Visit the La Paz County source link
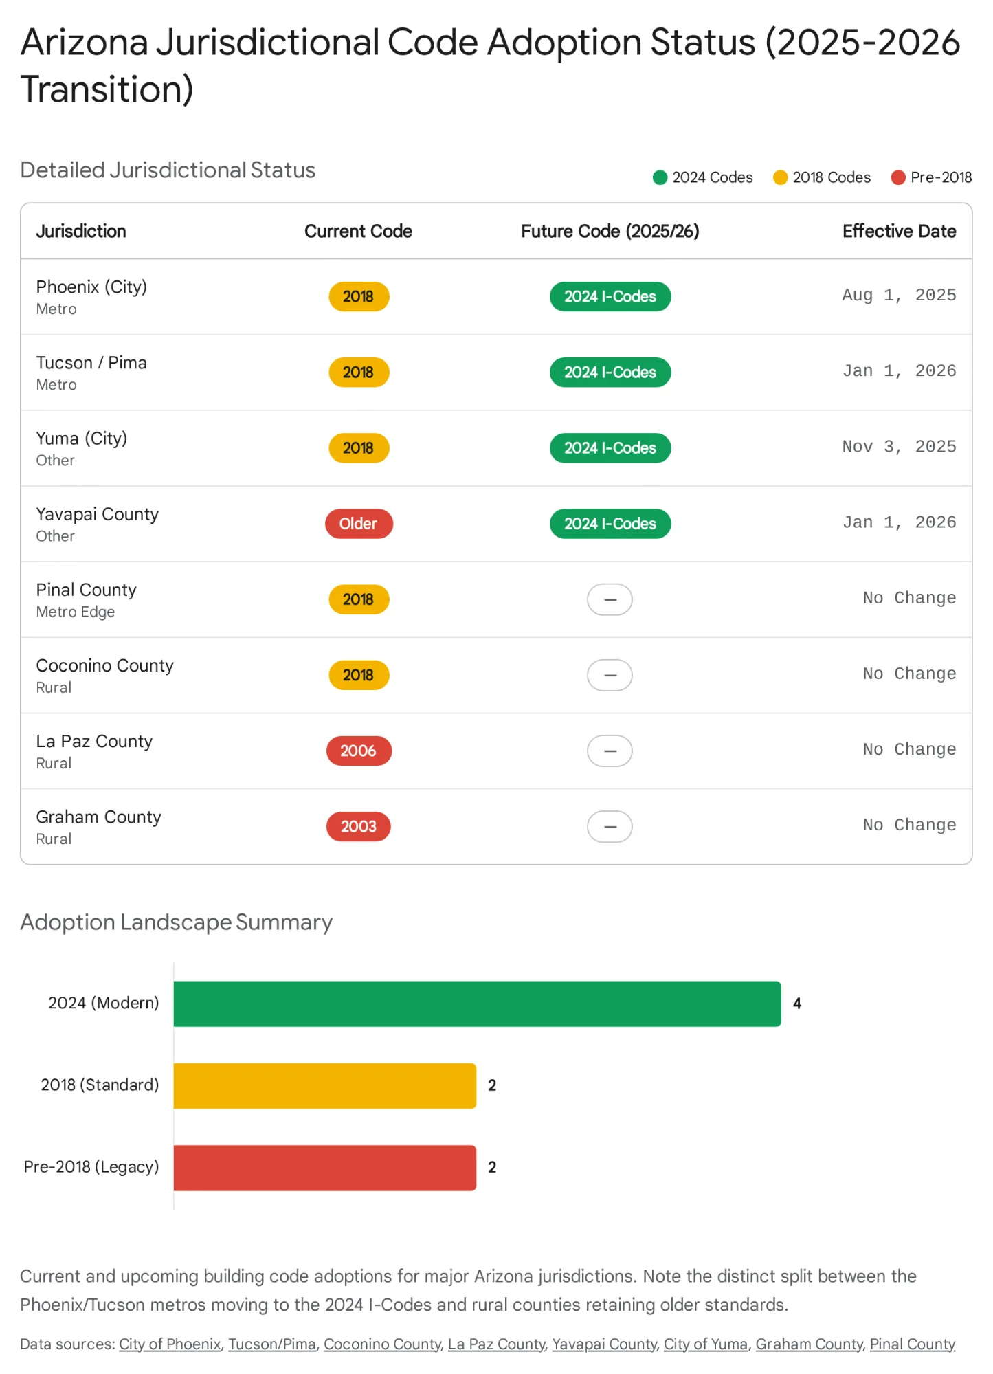This screenshot has width=993, height=1374. [x=496, y=1344]
